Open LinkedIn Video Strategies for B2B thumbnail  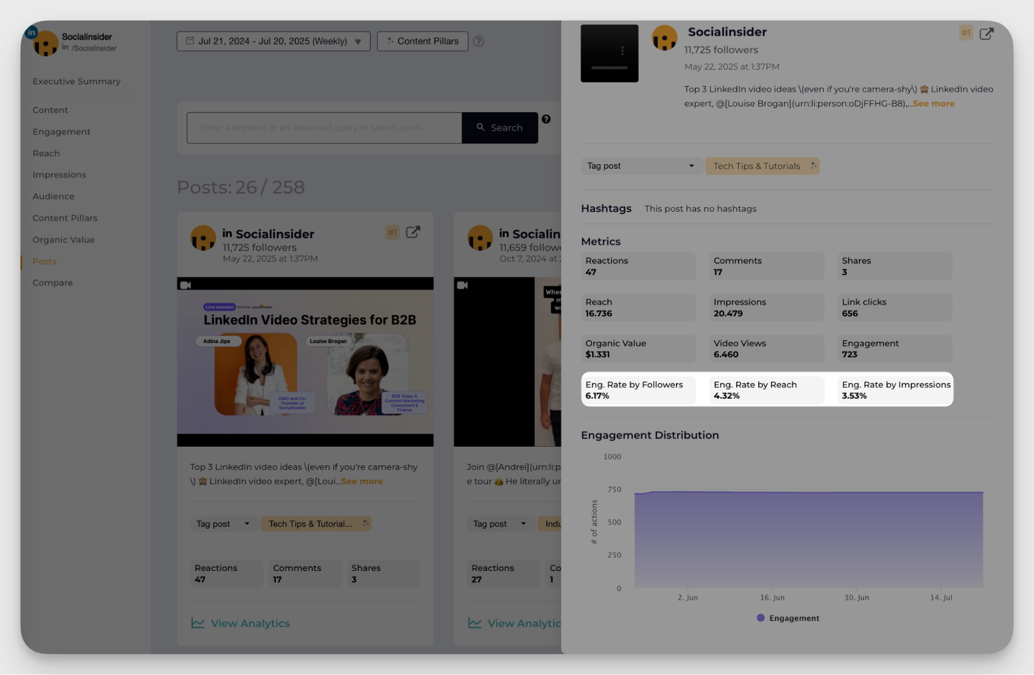(305, 362)
